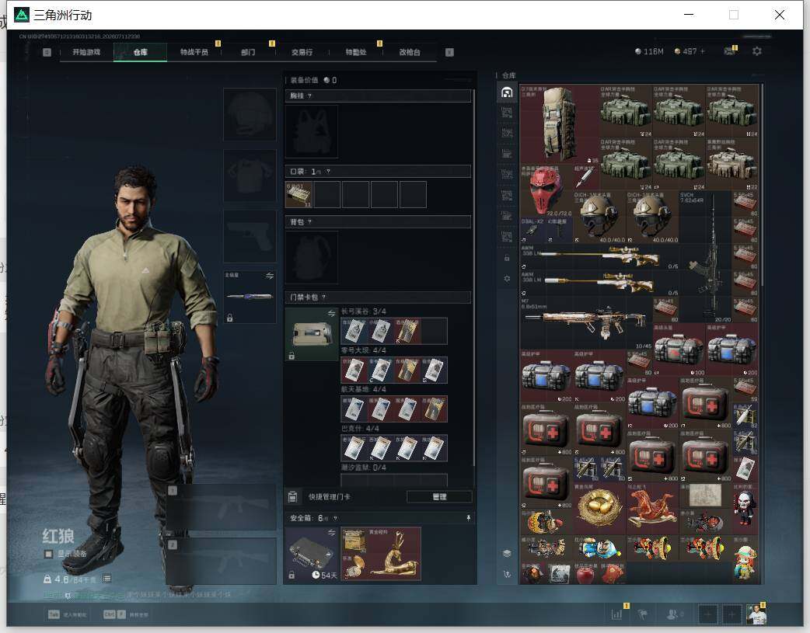
Task: Click the mail icon beside settings gear
Action: (x=729, y=51)
